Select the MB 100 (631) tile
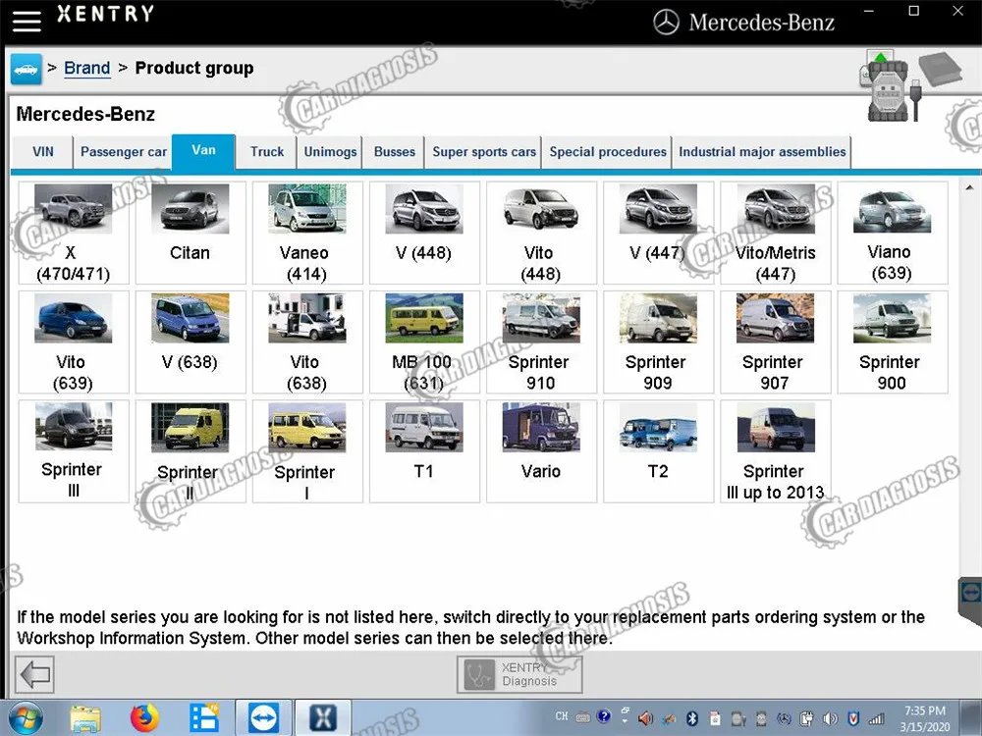This screenshot has width=982, height=736. (x=424, y=342)
